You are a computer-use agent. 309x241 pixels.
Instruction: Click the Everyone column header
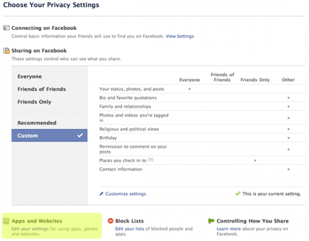(x=189, y=80)
